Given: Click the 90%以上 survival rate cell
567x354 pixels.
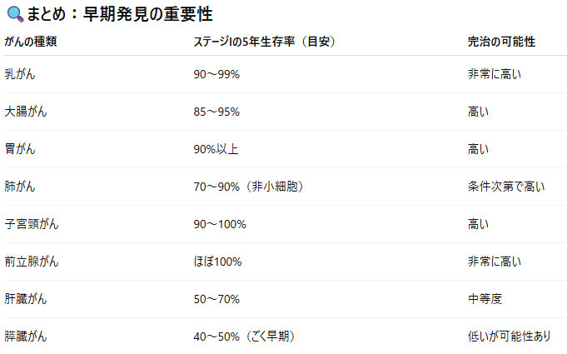Looking at the screenshot, I should click(216, 149).
